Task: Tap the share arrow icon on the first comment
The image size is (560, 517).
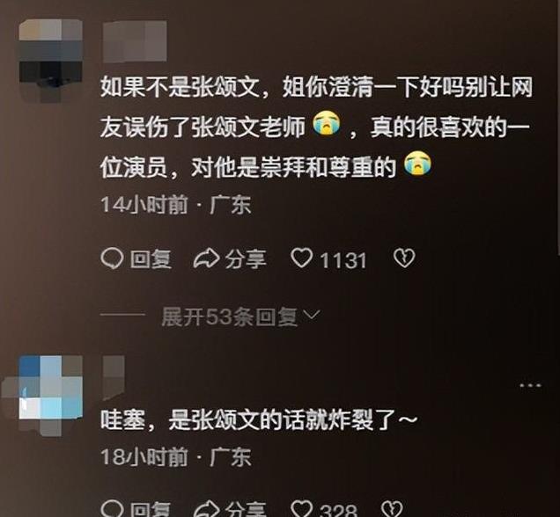Action: (x=206, y=258)
